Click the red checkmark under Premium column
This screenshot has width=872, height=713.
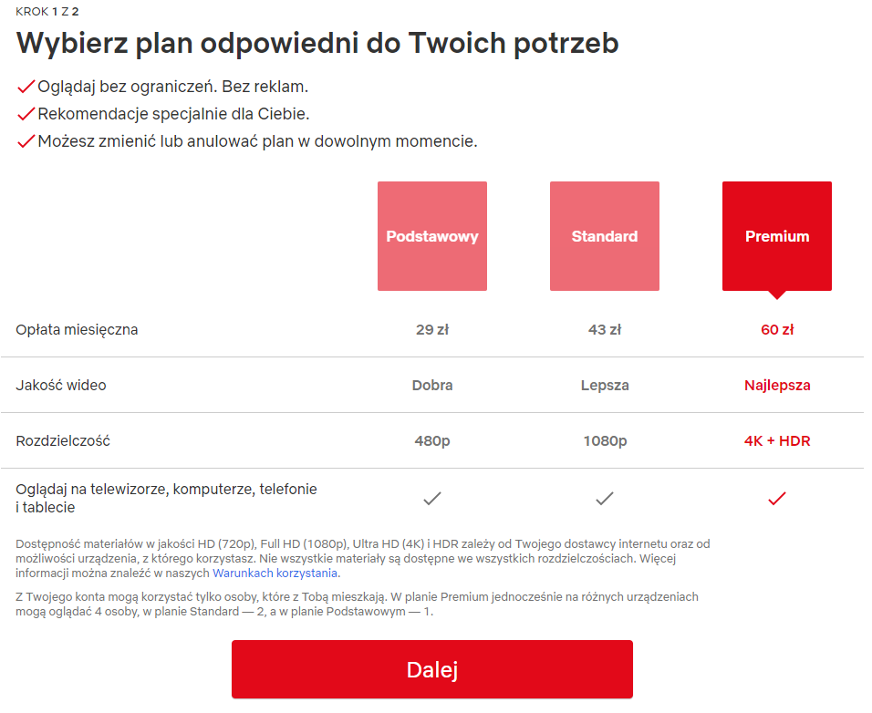776,499
